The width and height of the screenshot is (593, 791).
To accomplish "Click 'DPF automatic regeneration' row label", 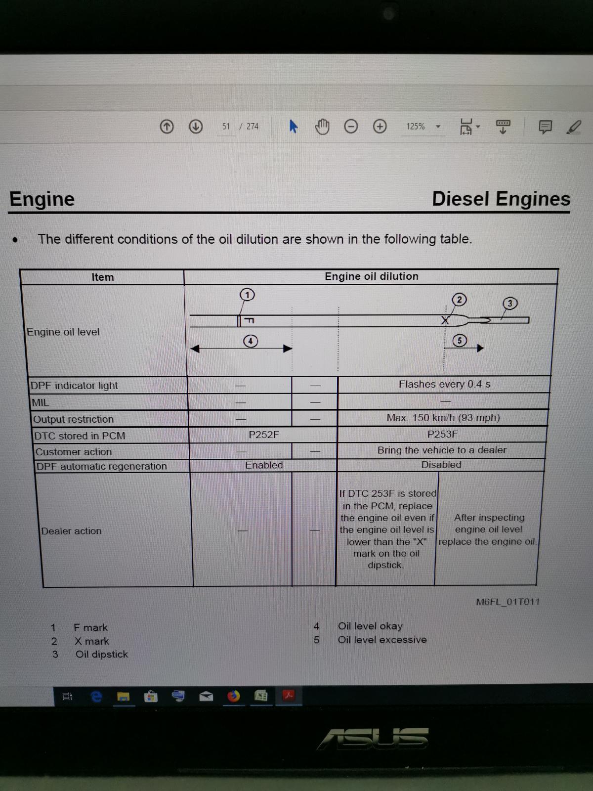I will (102, 466).
